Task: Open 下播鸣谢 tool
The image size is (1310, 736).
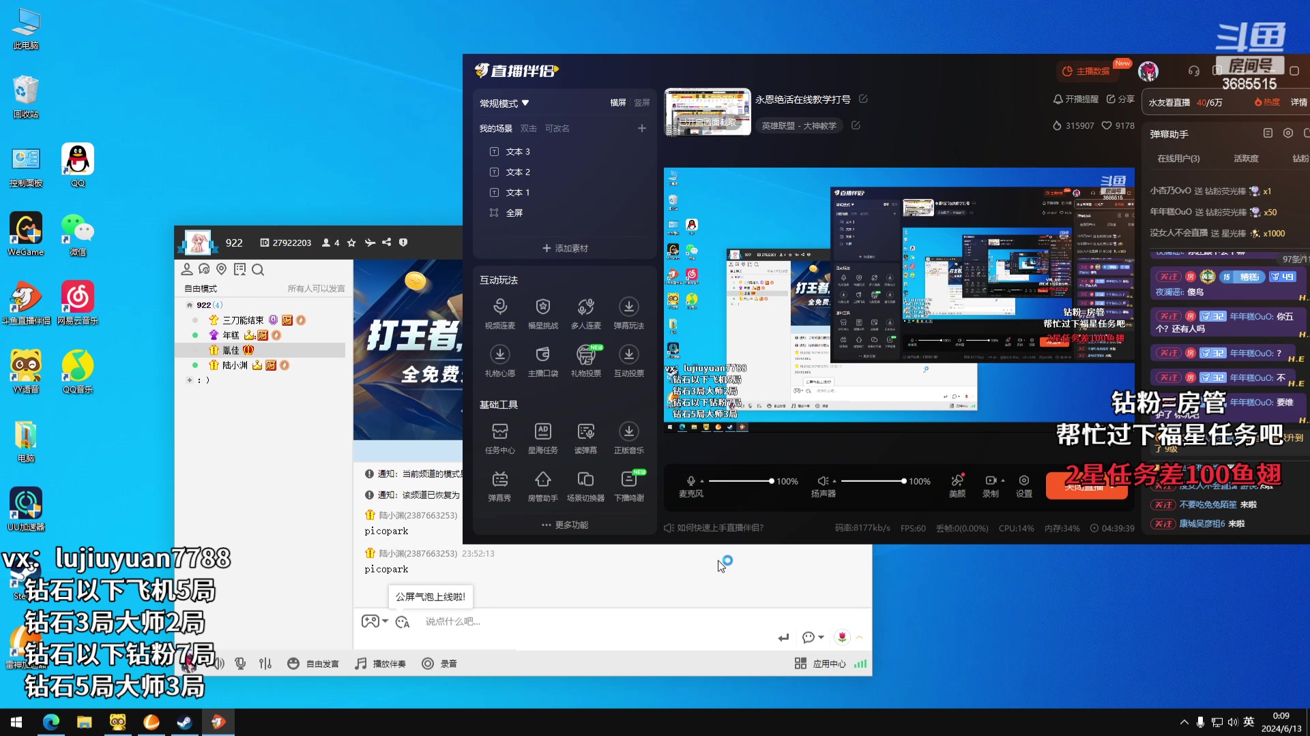Action: (628, 486)
